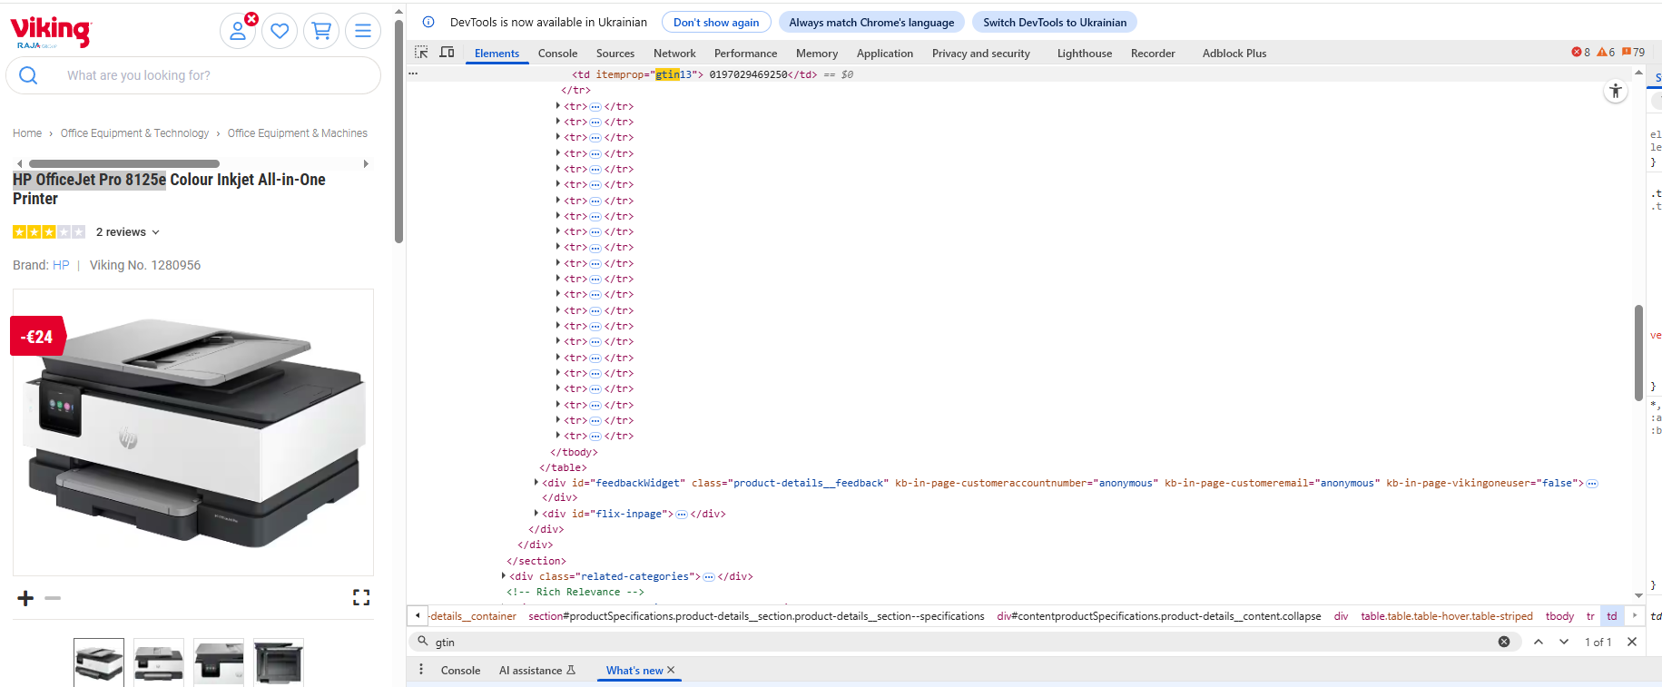
Task: Click the search magnifier icon on Viking
Action: point(28,75)
